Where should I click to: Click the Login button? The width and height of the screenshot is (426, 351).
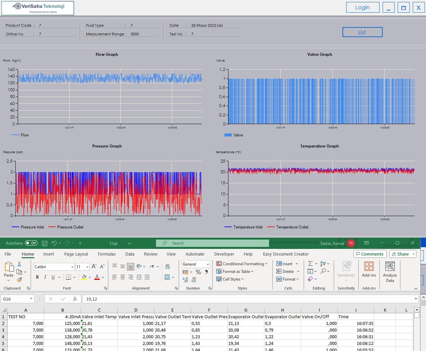point(362,7)
